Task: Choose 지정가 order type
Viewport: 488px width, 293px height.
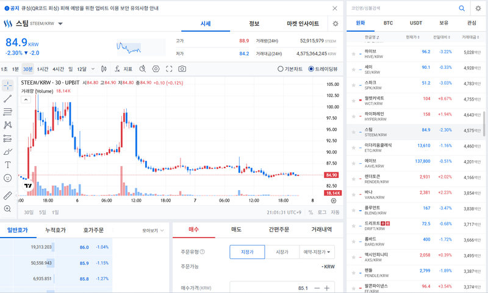Action: point(248,252)
